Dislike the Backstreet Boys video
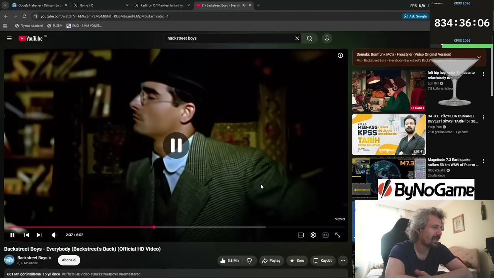The width and height of the screenshot is (494, 278). coord(249,261)
